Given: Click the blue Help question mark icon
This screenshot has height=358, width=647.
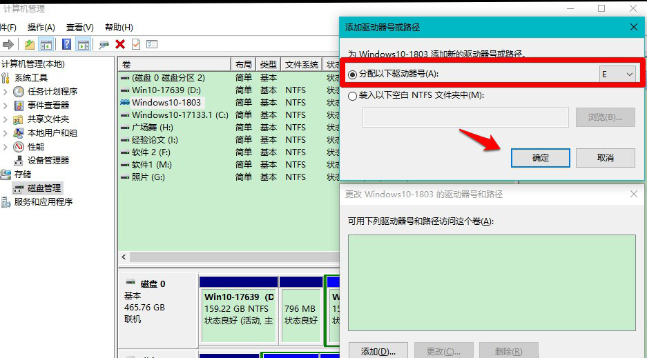Looking at the screenshot, I should [x=67, y=44].
